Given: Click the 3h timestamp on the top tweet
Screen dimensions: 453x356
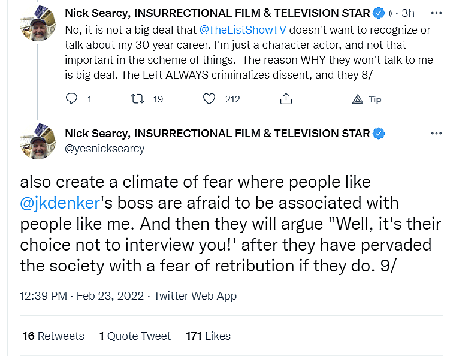Looking at the screenshot, I should click(x=408, y=13).
